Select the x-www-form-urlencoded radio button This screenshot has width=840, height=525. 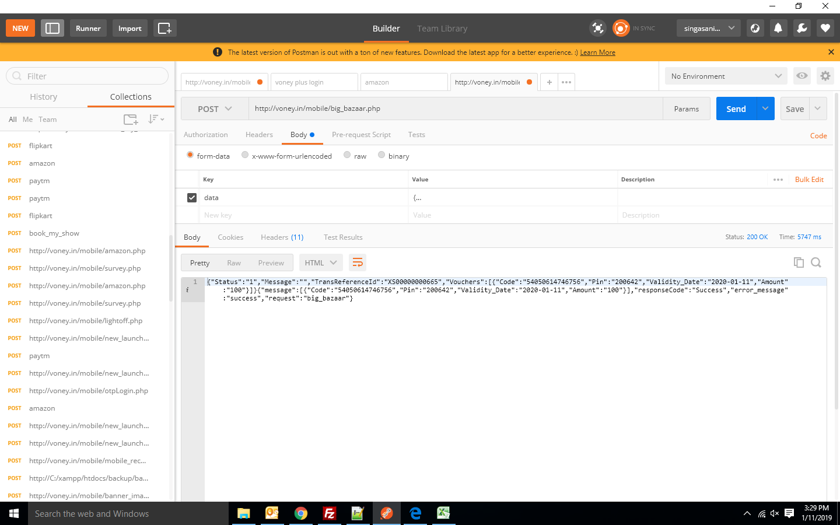pyautogui.click(x=245, y=155)
